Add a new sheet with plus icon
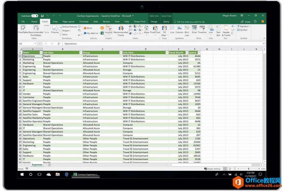This screenshot has width=284, height=191. 49,165
